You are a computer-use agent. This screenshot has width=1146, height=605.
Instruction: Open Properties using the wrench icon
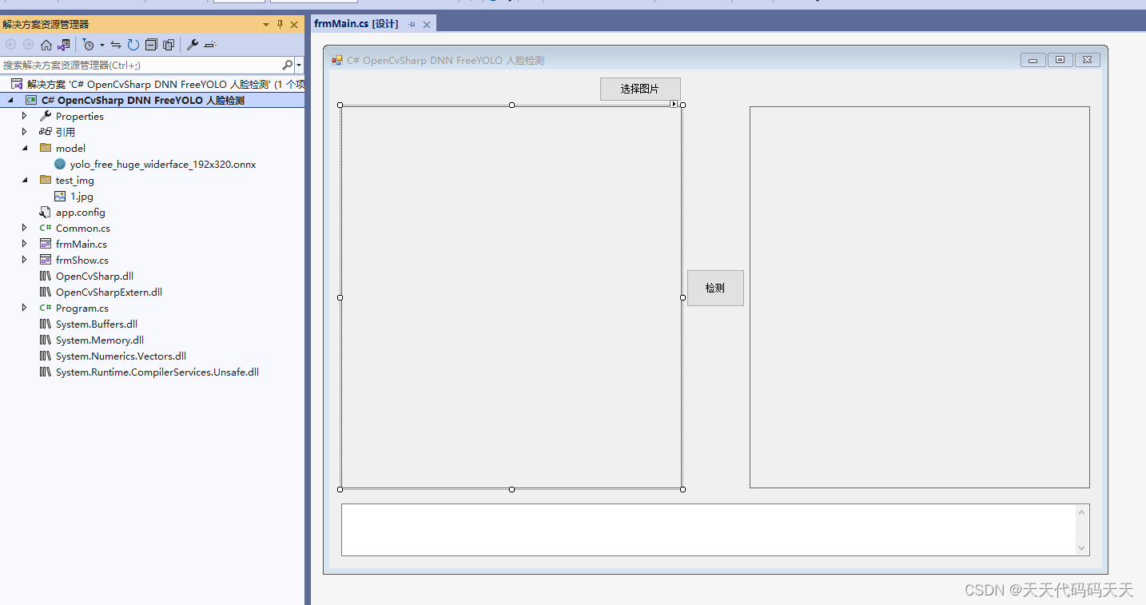[192, 45]
